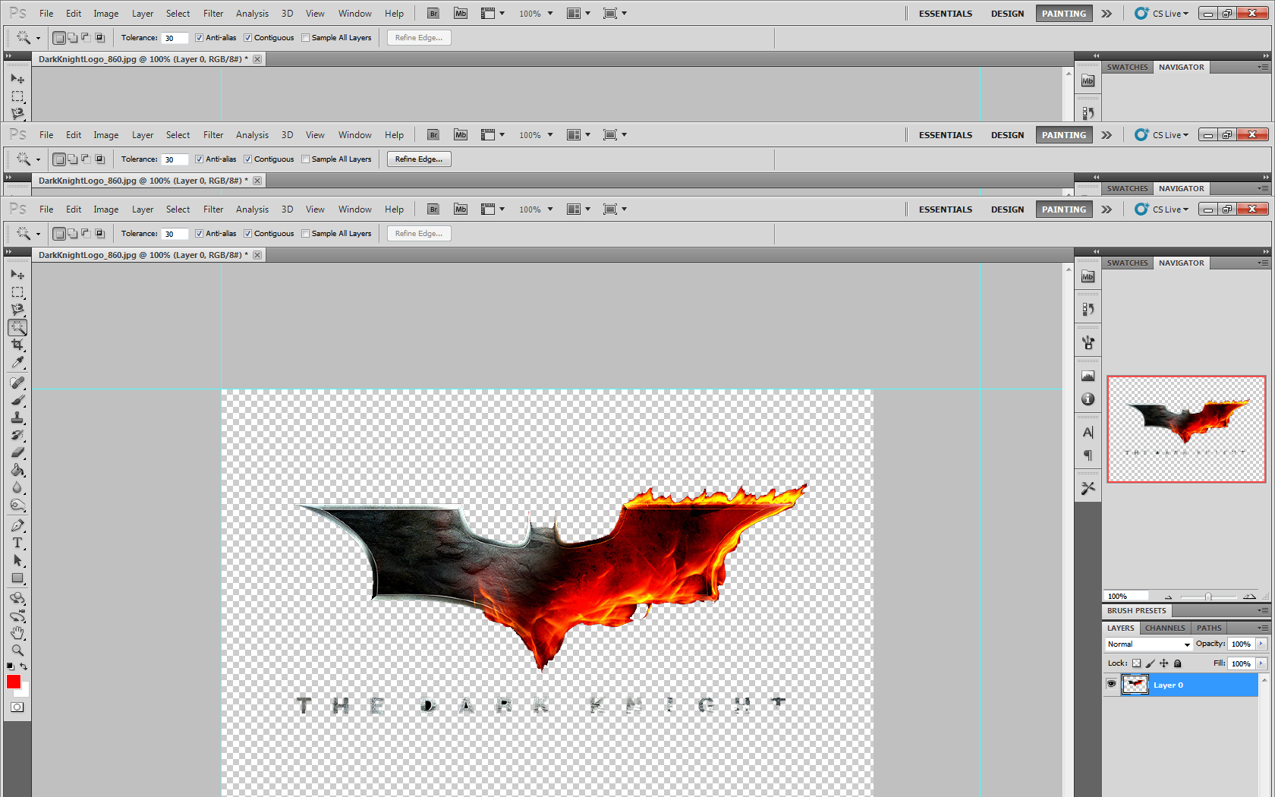1275x797 pixels.
Task: Select the Rectangular Marquee tool
Action: point(17,292)
